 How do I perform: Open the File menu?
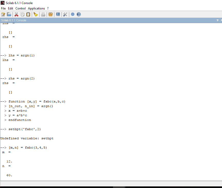coord(3,8)
